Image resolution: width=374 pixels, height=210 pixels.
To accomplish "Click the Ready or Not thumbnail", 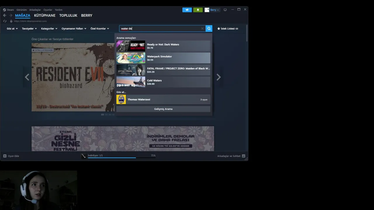I will tap(131, 46).
